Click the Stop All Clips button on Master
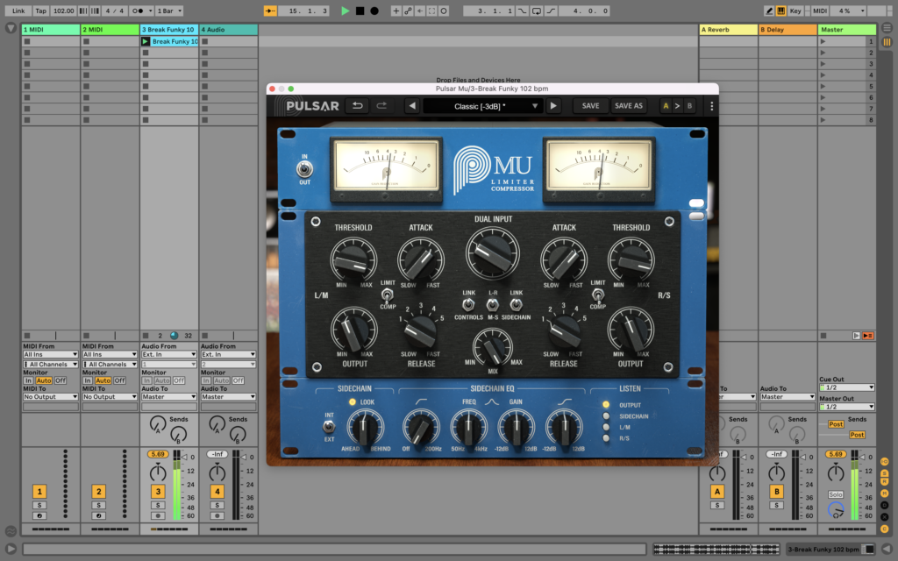Image resolution: width=898 pixels, height=561 pixels. click(823, 336)
